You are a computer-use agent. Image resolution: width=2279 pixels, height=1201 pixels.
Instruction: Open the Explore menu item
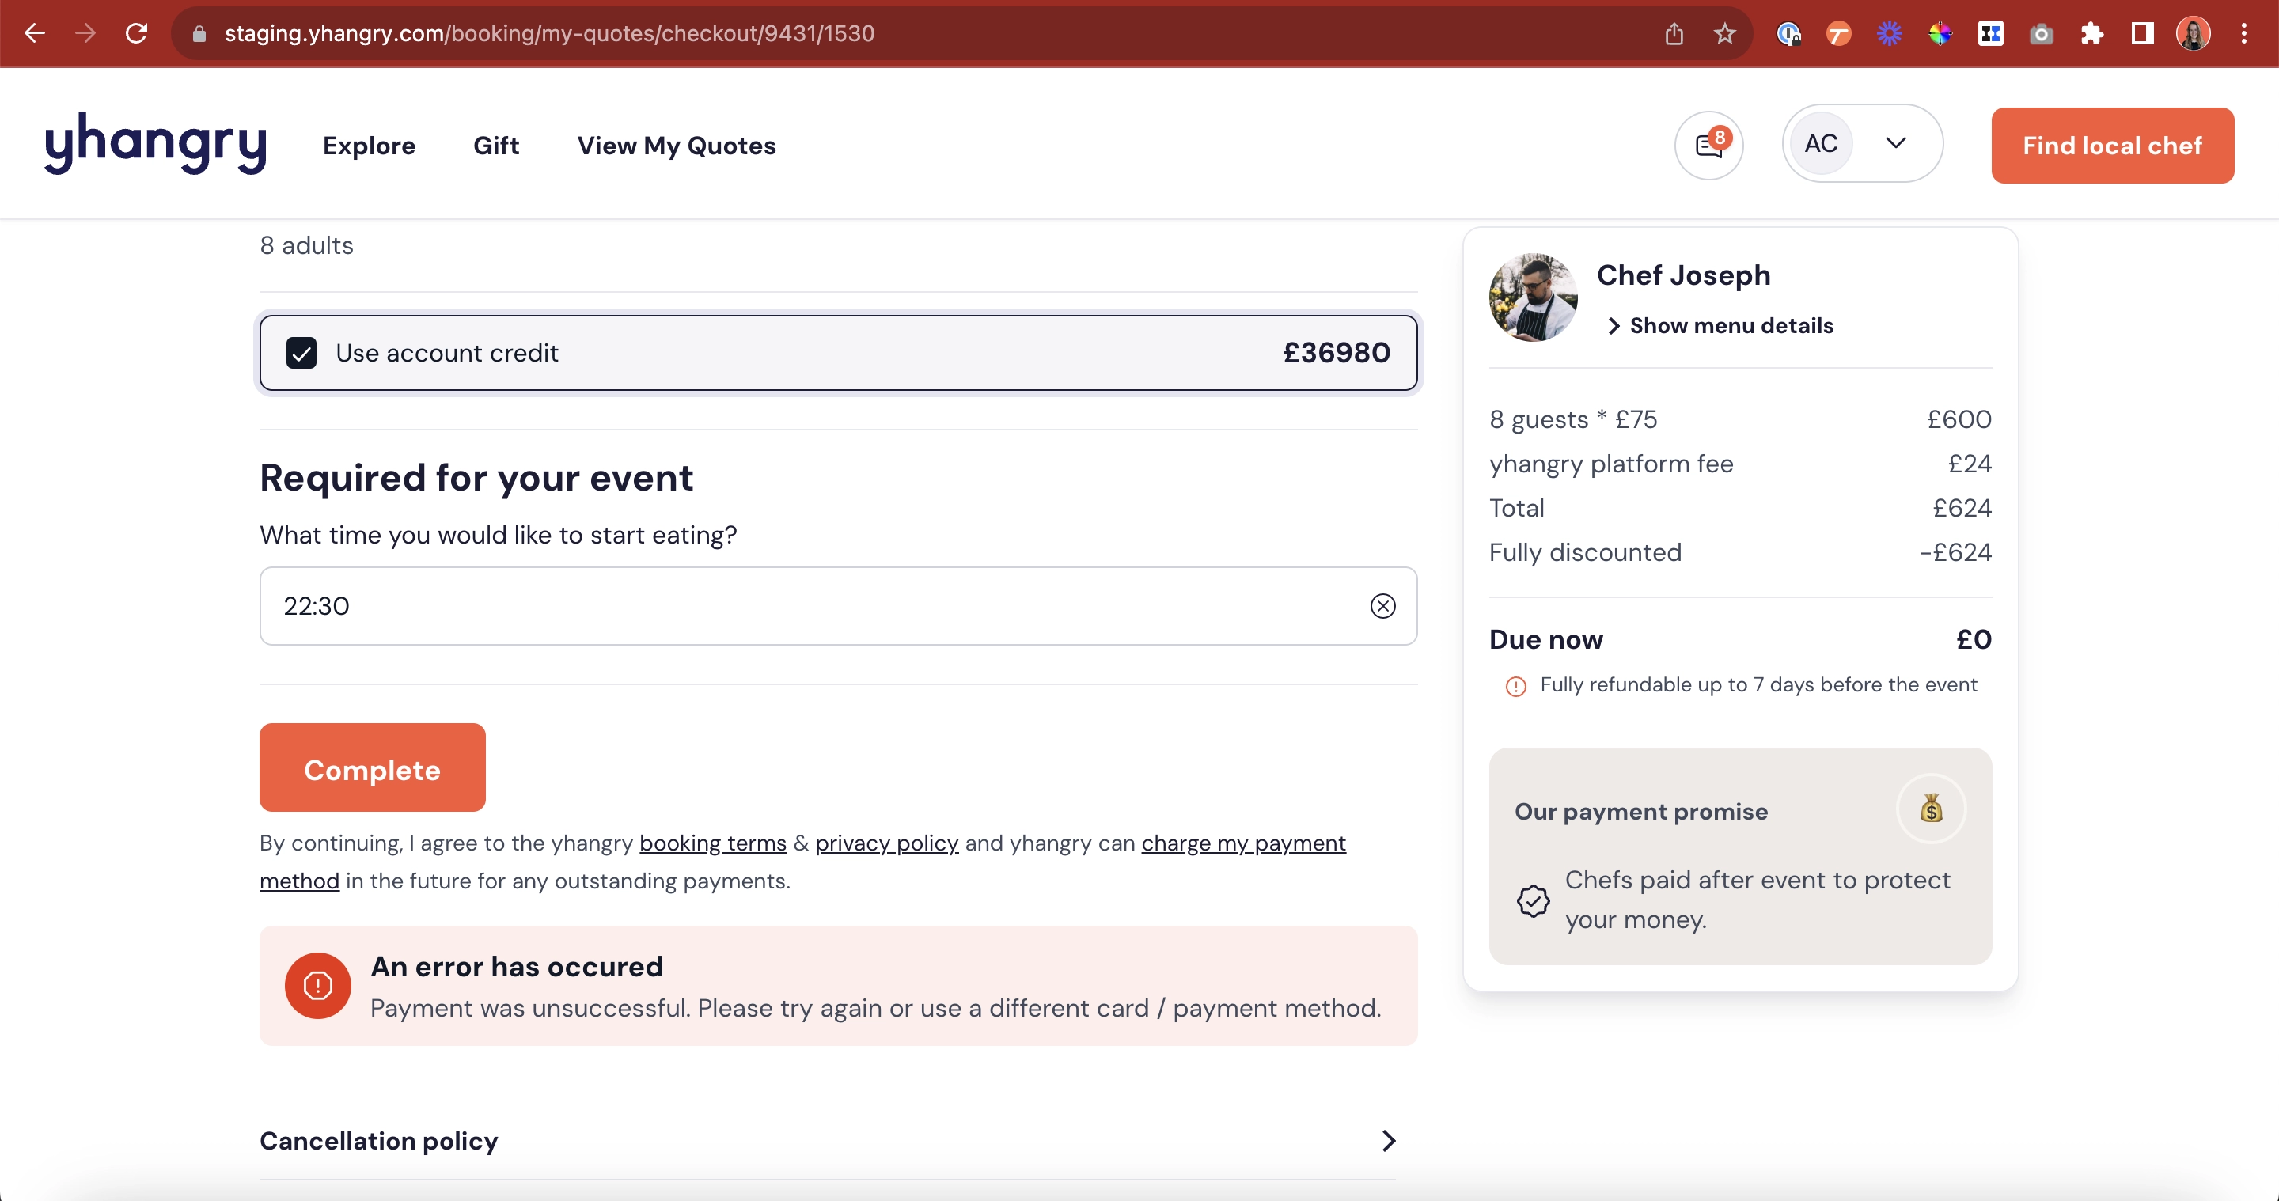(369, 146)
